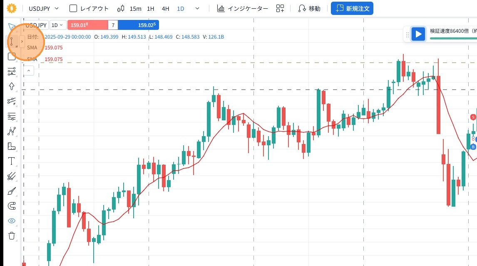Switch to the 1D timeframe in top bar

pyautogui.click(x=181, y=9)
